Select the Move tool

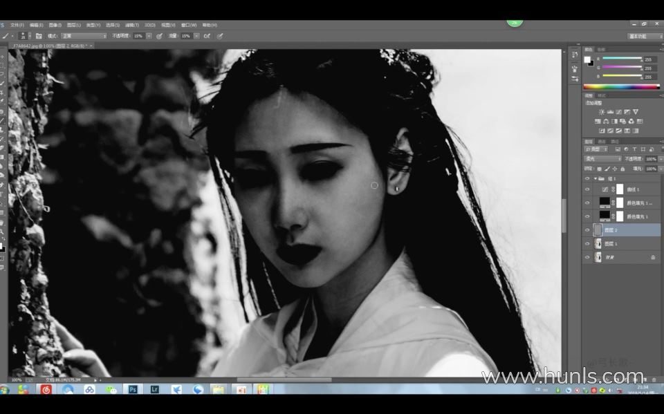tap(3, 56)
